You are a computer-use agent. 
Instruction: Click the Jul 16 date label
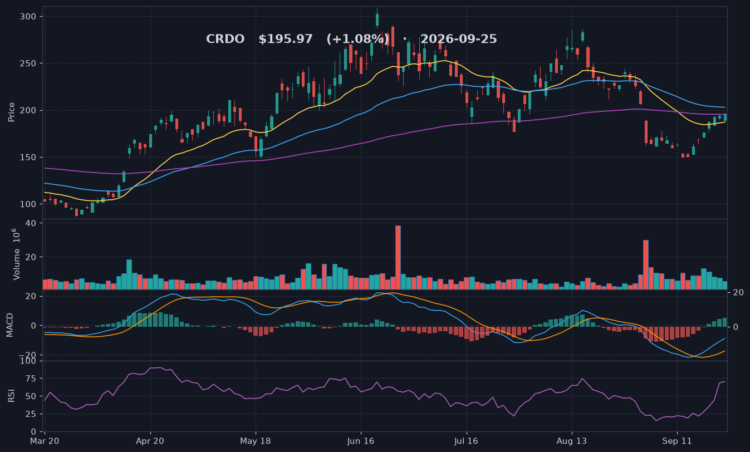466,440
